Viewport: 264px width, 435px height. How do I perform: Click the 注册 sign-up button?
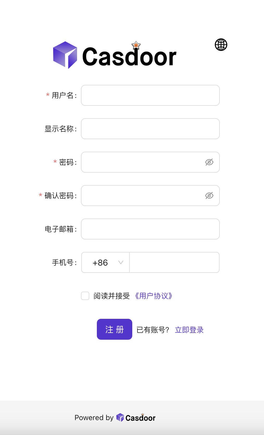[114, 329]
